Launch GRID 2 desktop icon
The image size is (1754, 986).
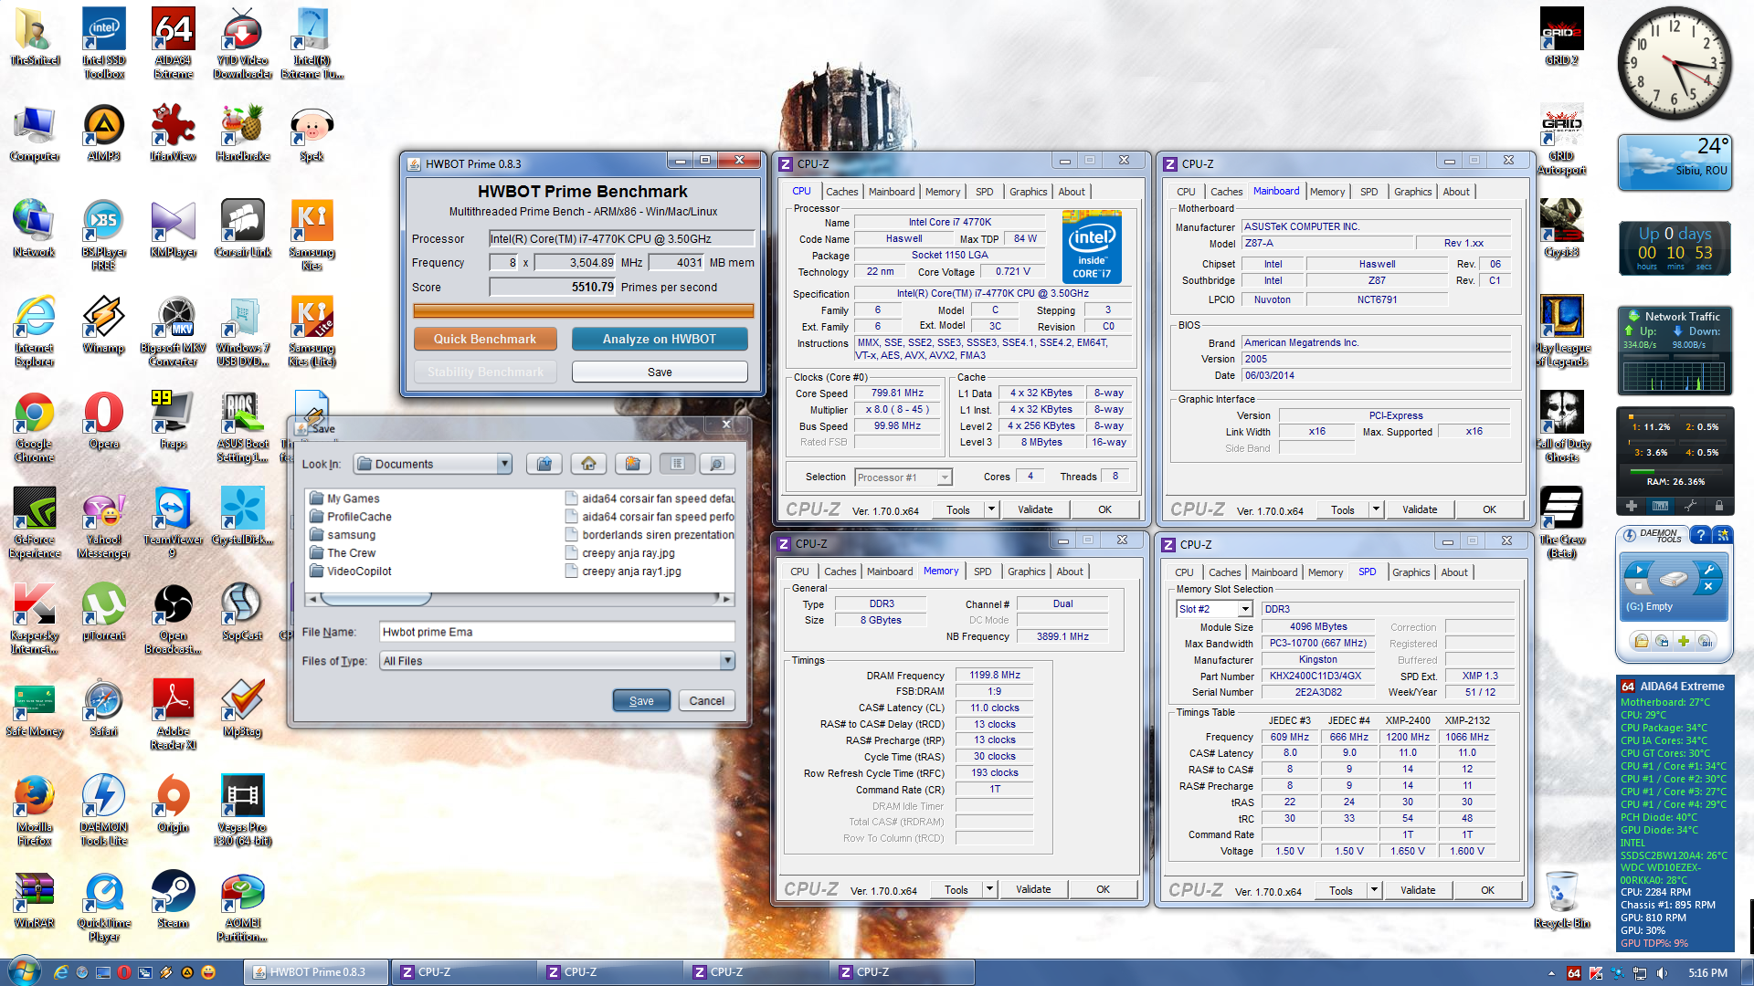click(x=1561, y=37)
